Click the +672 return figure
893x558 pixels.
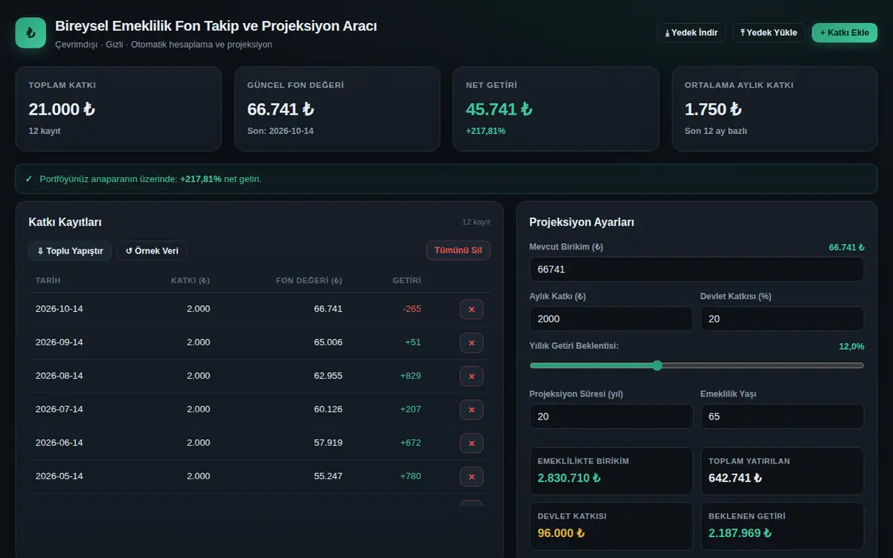[411, 443]
